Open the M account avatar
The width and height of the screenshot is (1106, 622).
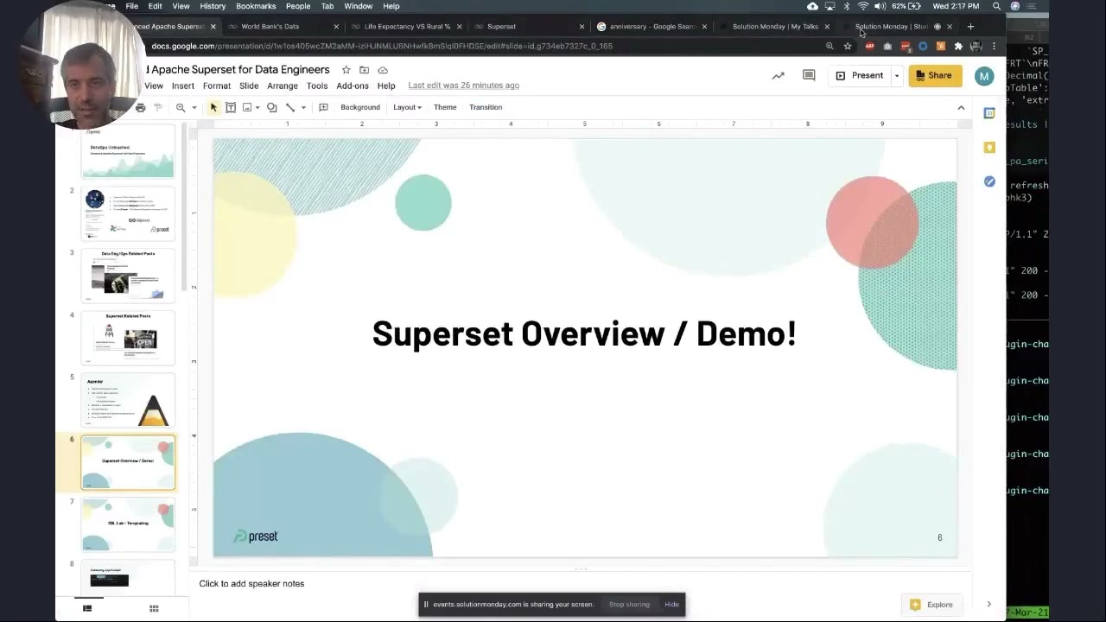(x=984, y=76)
